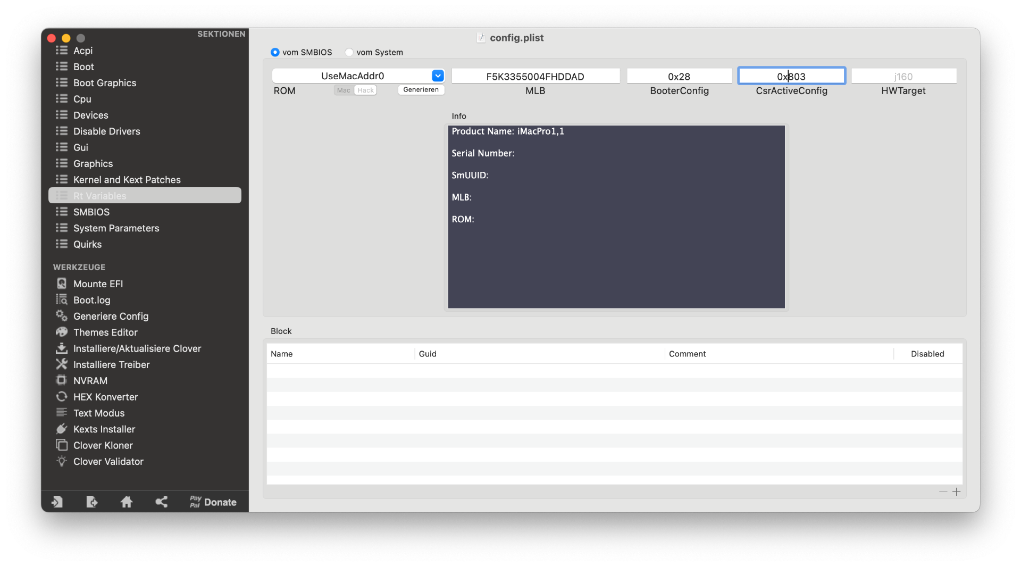
Task: Open the Boot section
Action: click(83, 66)
